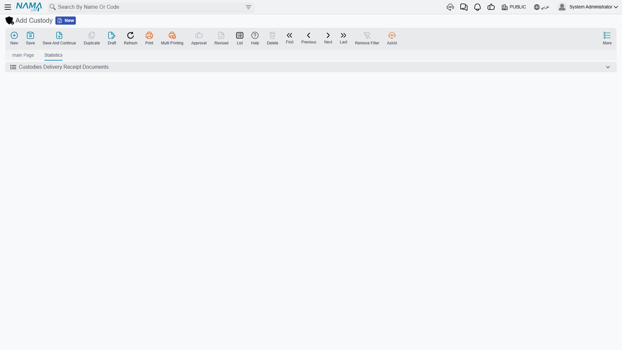This screenshot has height=350, width=622.
Task: Open the AI assistant icon in the header
Action: (x=450, y=7)
